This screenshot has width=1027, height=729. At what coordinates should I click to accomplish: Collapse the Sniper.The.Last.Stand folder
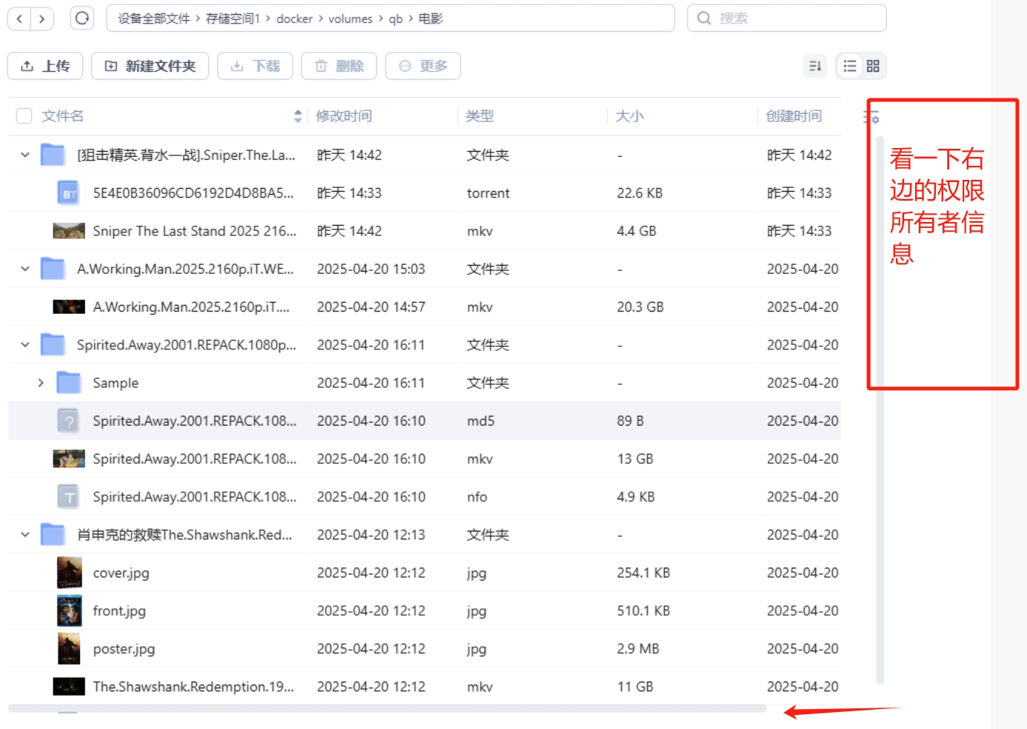coord(25,155)
